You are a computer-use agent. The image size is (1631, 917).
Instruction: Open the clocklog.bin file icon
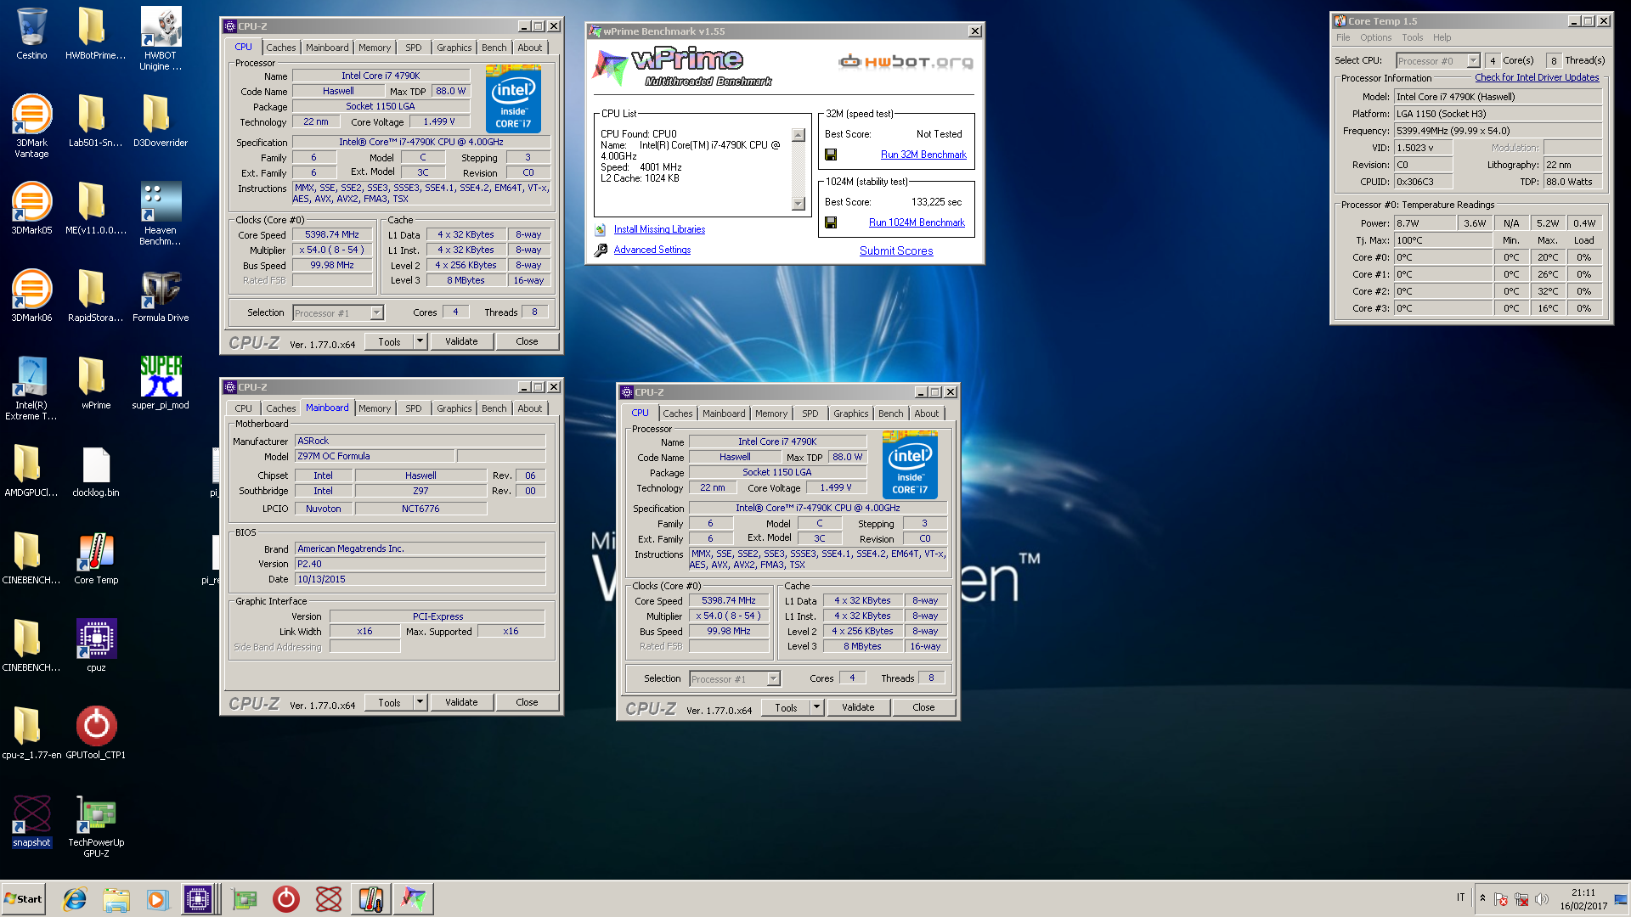coord(96,471)
